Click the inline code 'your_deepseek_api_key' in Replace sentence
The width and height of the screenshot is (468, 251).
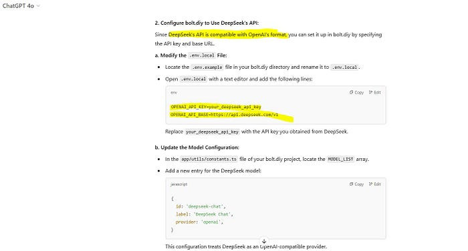(x=212, y=132)
